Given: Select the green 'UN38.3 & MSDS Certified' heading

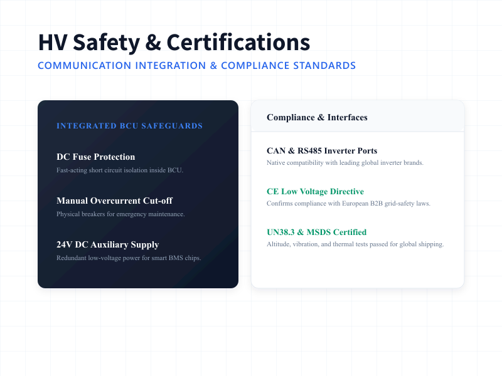Looking at the screenshot, I should coord(317,232).
